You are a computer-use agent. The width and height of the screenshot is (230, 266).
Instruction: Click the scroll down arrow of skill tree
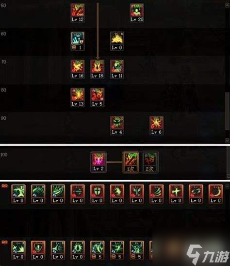tap(227, 140)
